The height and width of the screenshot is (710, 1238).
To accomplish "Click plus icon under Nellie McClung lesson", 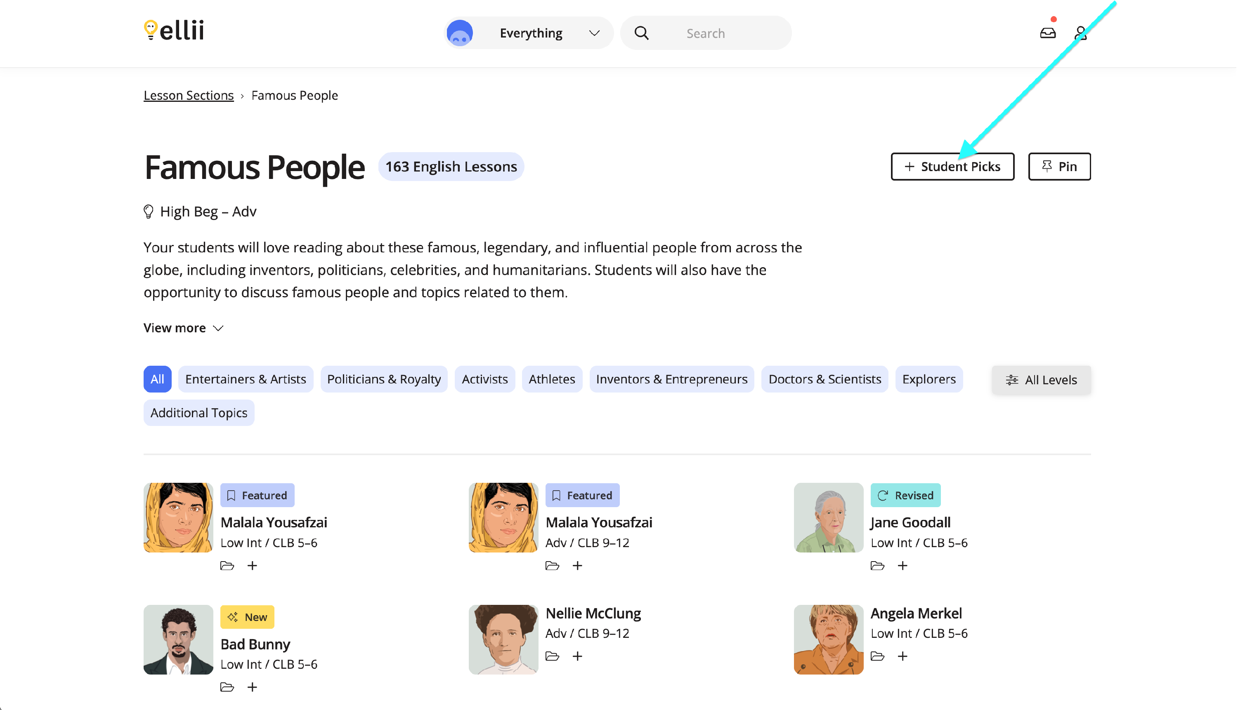I will (577, 656).
